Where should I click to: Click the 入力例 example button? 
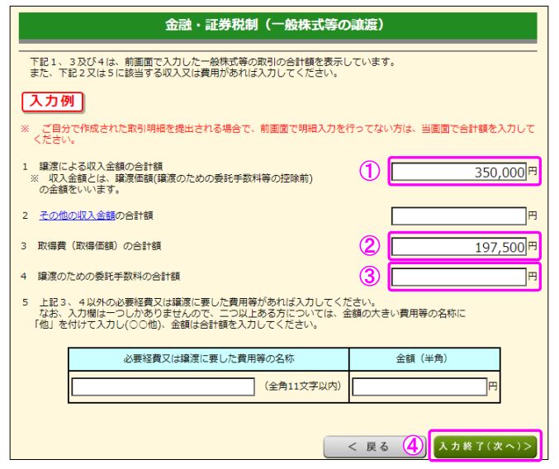[52, 102]
